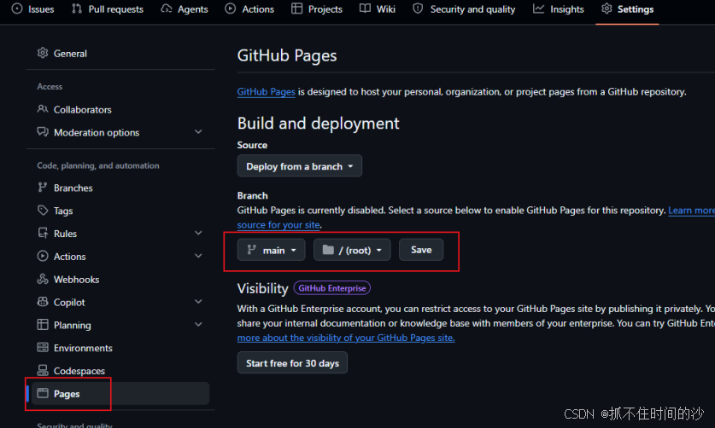Click the gear icon on Settings tab
The height and width of the screenshot is (428, 715).
pyautogui.click(x=607, y=9)
